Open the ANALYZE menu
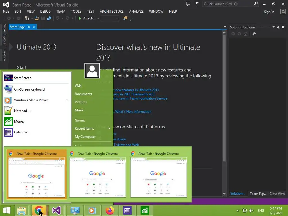The width and height of the screenshot is (288, 216). (x=136, y=11)
